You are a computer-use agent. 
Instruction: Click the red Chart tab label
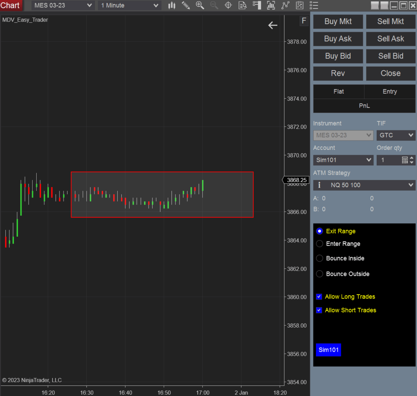coord(11,5)
